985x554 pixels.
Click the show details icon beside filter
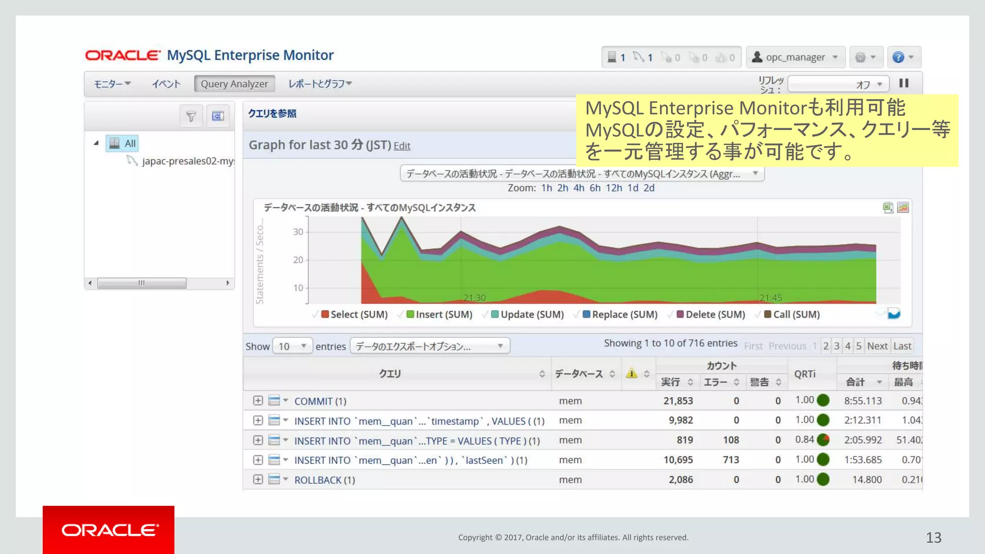[218, 116]
